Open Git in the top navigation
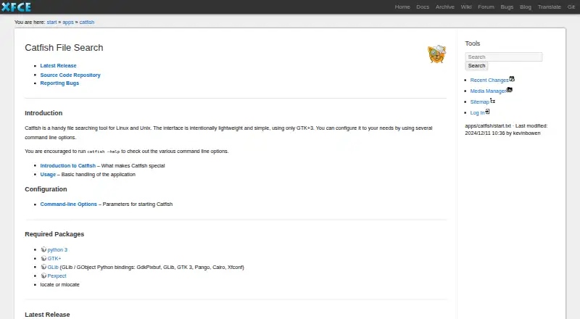580x319 pixels. click(x=571, y=7)
